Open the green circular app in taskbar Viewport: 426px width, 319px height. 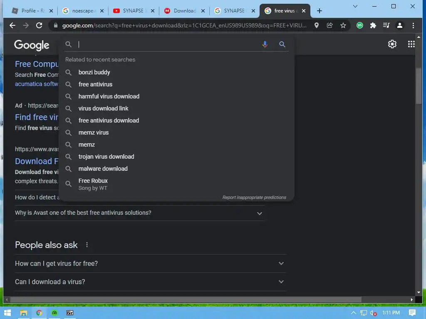pos(54,313)
